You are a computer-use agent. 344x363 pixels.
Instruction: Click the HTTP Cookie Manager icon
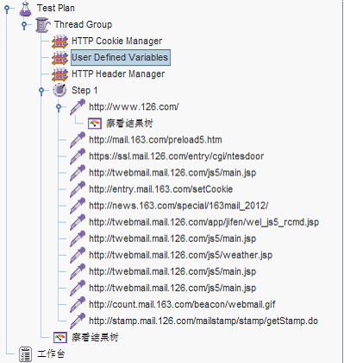(x=59, y=41)
